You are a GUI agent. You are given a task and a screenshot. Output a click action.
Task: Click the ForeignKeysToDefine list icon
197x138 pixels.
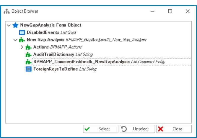click(x=28, y=69)
